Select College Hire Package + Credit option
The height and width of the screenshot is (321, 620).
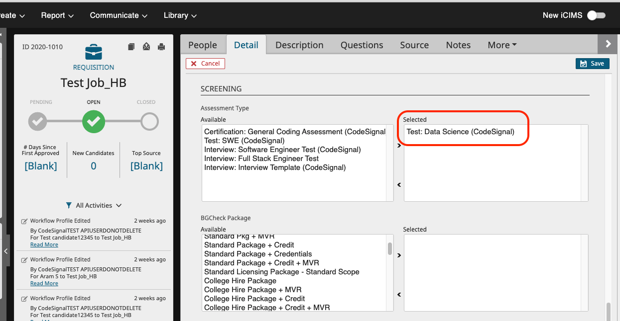click(254, 299)
